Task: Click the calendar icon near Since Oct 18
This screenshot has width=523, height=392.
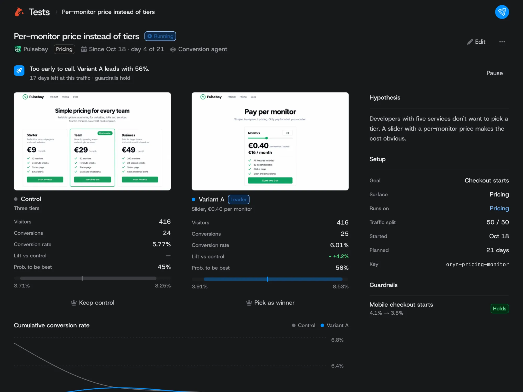Action: tap(84, 49)
